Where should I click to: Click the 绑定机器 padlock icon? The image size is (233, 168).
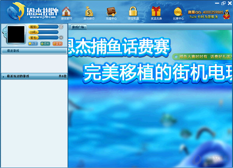pyautogui.click(x=133, y=11)
